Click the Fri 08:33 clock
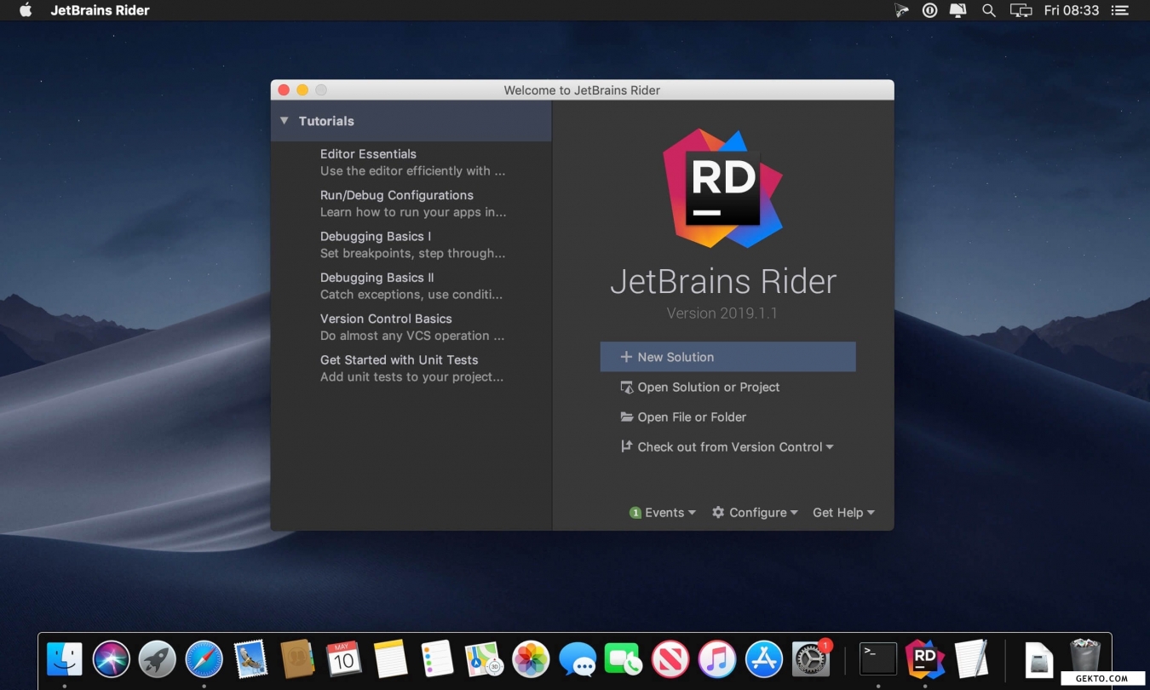 (1072, 10)
